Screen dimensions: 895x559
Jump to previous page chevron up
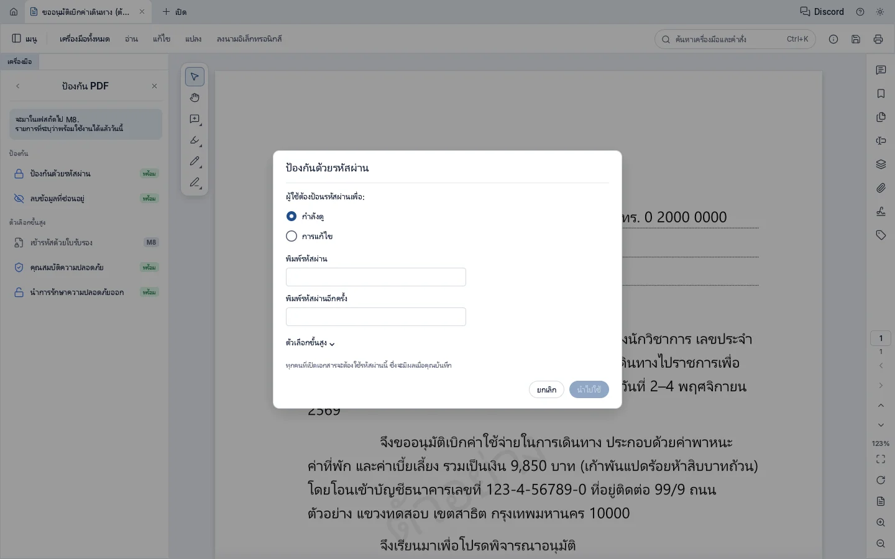(881, 406)
